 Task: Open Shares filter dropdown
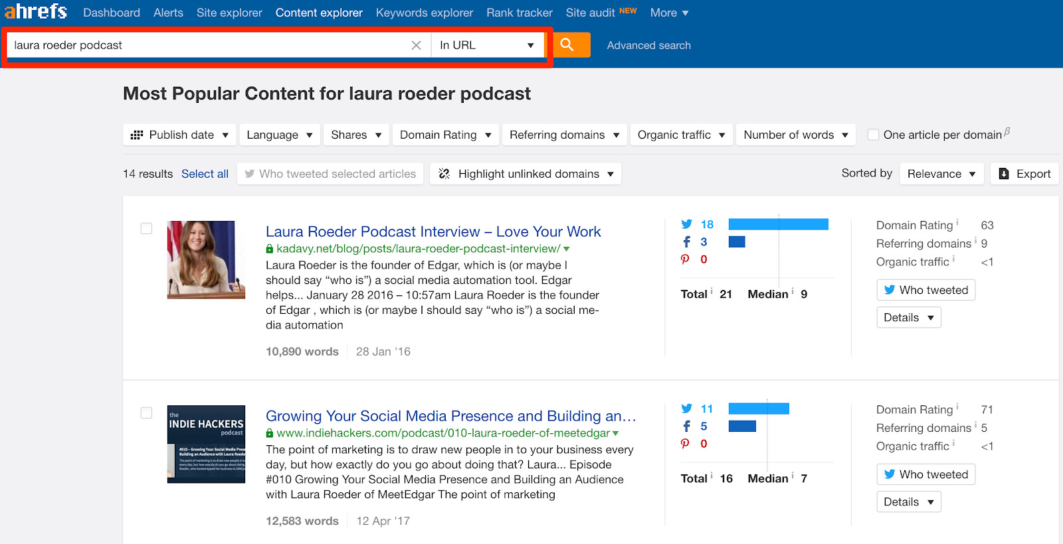pos(356,135)
